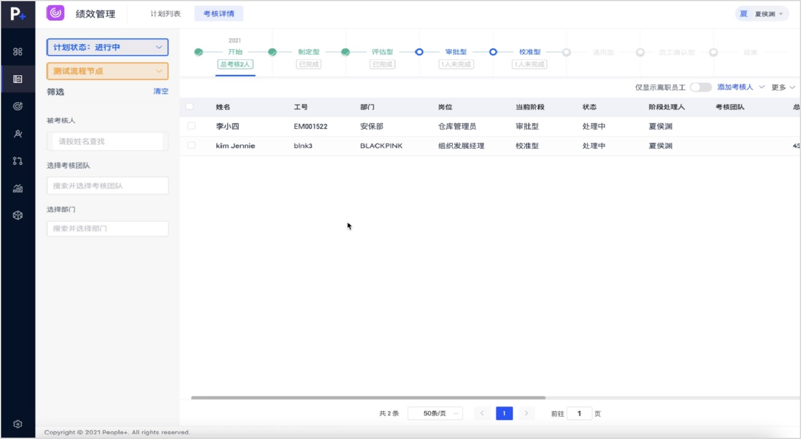Tick the kim Jennie row checkbox
The image size is (801, 439).
coord(191,145)
